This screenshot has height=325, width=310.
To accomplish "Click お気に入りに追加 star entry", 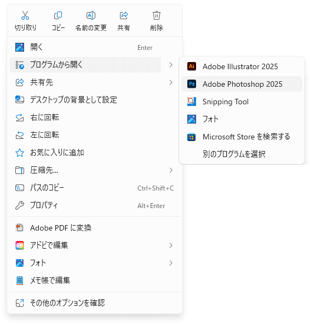I will (x=95, y=153).
